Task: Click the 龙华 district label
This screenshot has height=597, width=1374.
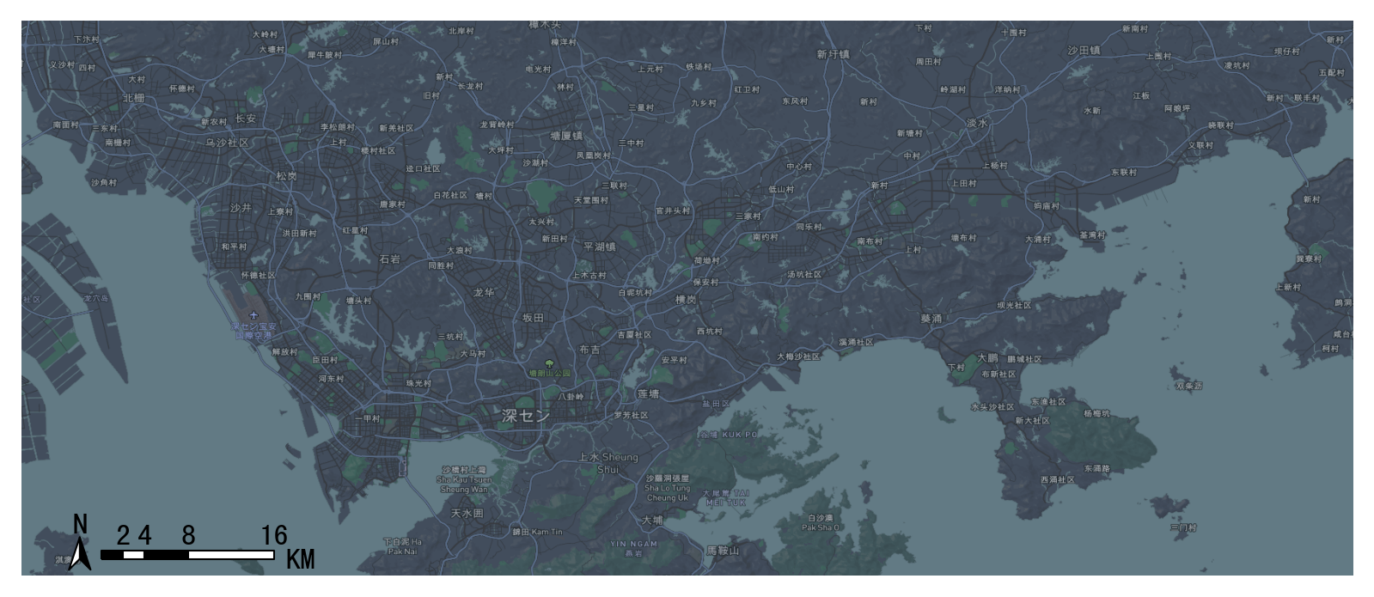Action: pyautogui.click(x=484, y=292)
